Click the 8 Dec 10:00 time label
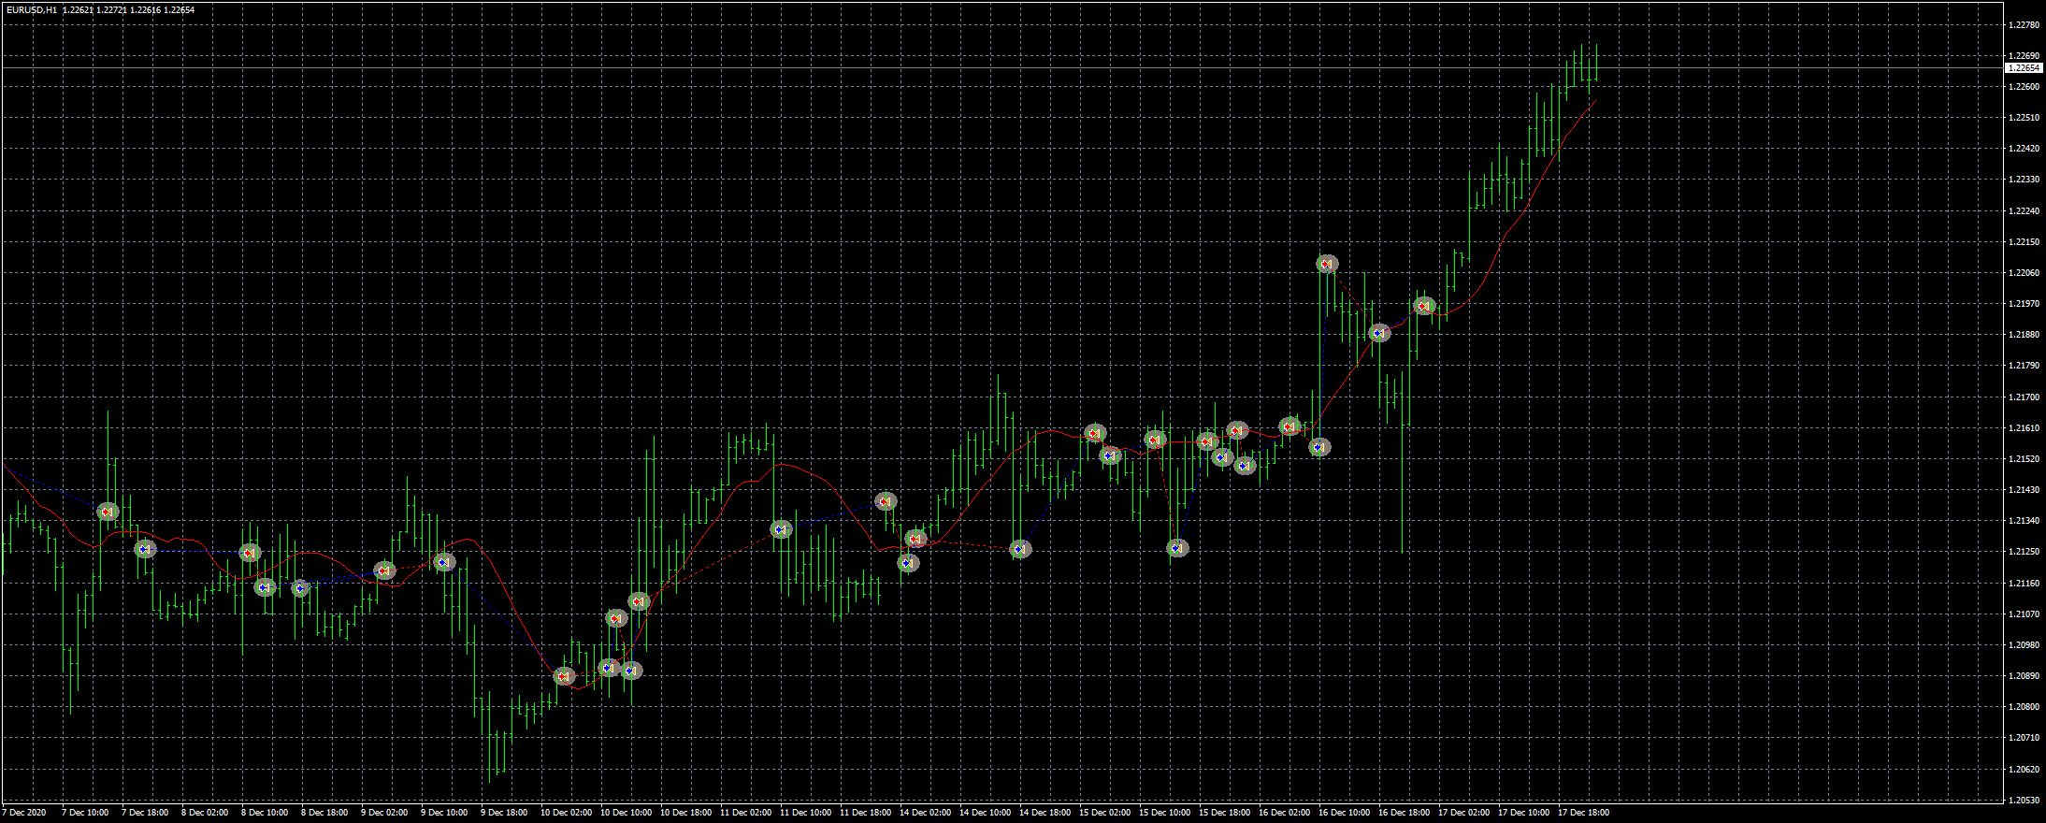This screenshot has width=2046, height=823. click(x=265, y=813)
